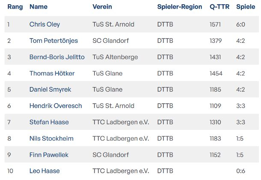
Task: Open Leo Haase's player profile
Action: (x=44, y=171)
